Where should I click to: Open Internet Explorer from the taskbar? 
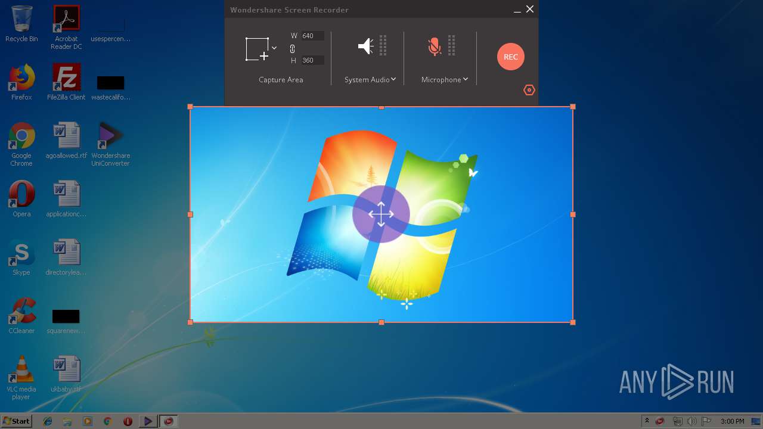(x=48, y=421)
